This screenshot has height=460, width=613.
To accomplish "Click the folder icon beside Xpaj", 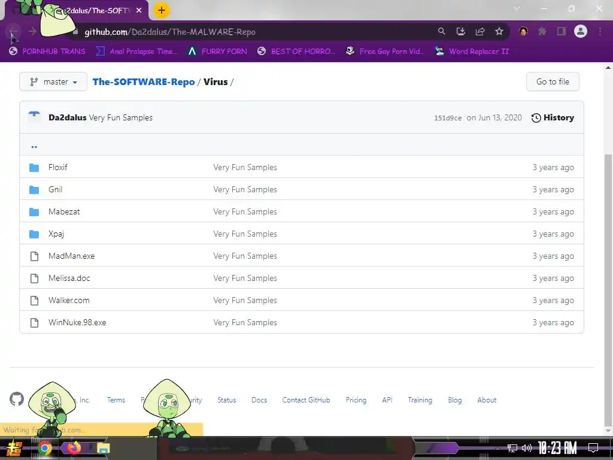I will point(34,234).
